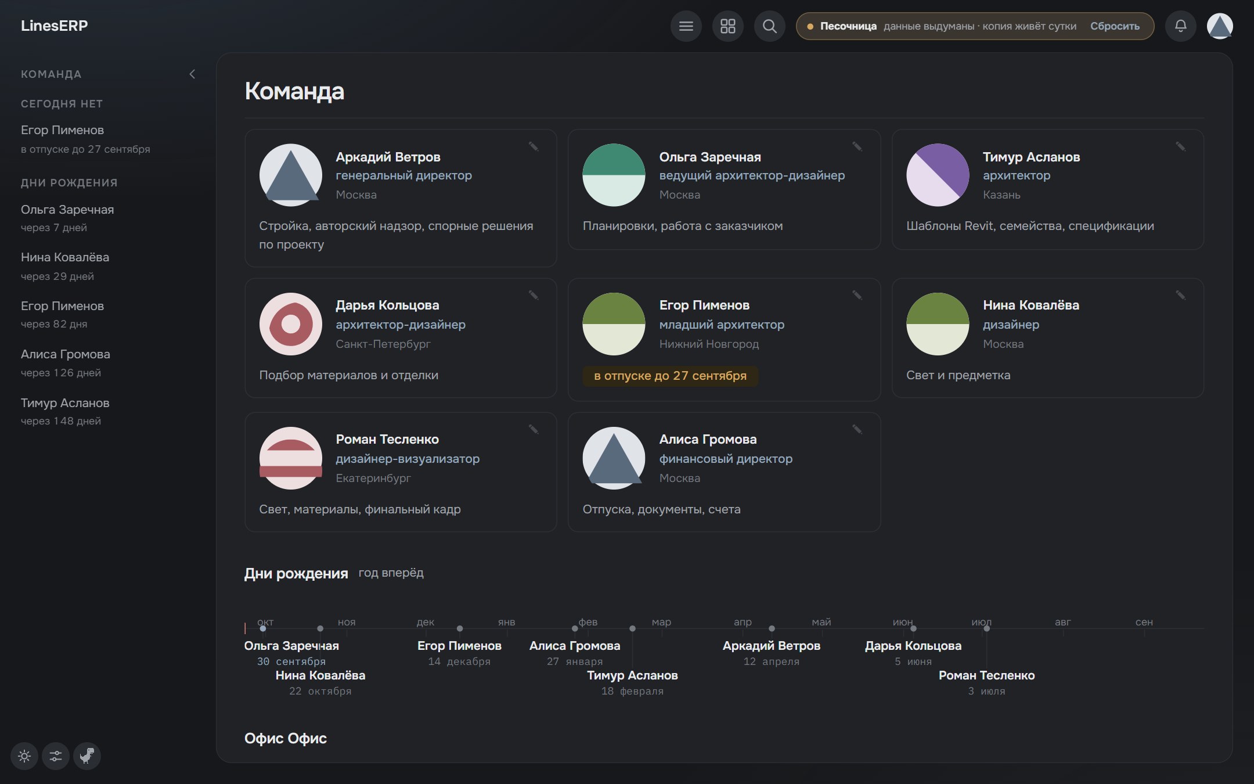Screen dimensions: 1254x784
Task: Click Сбросить to reset the sandbox
Action: coord(1115,26)
